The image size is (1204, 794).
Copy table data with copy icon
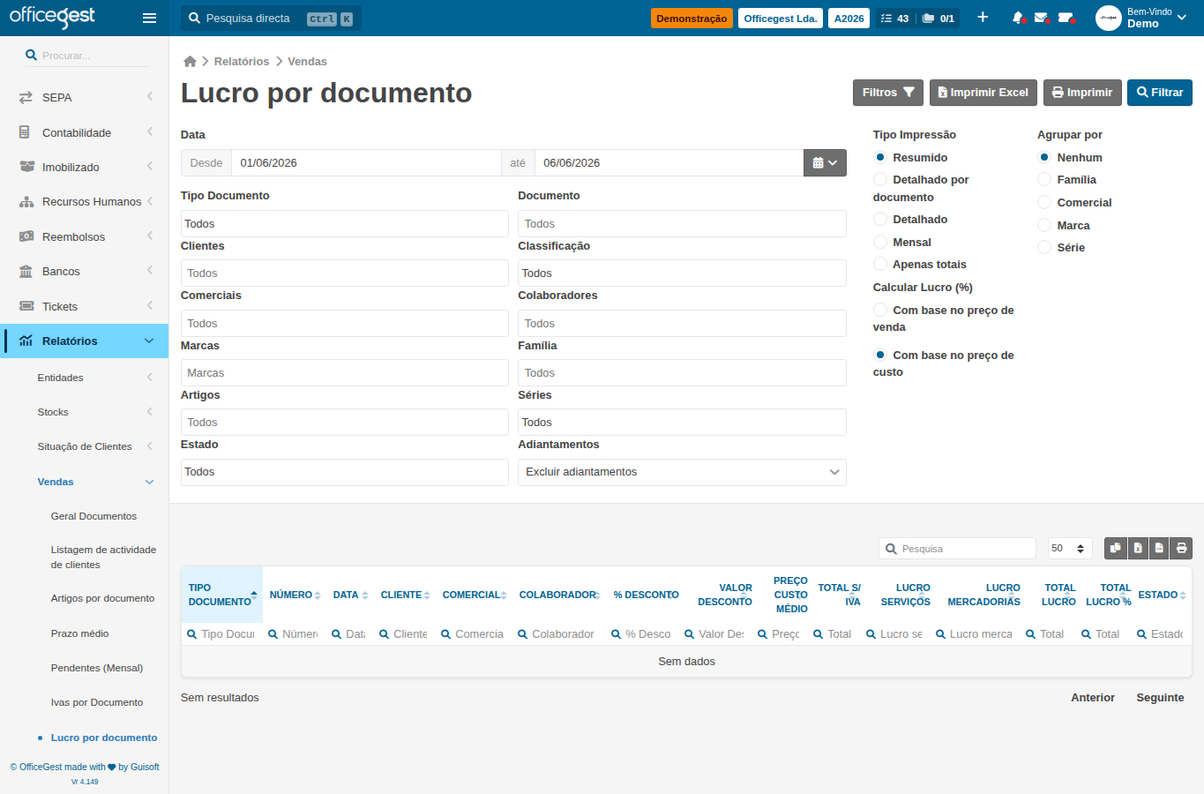pos(1116,549)
